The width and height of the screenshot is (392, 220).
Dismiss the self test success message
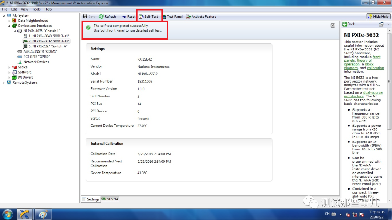[333, 25]
